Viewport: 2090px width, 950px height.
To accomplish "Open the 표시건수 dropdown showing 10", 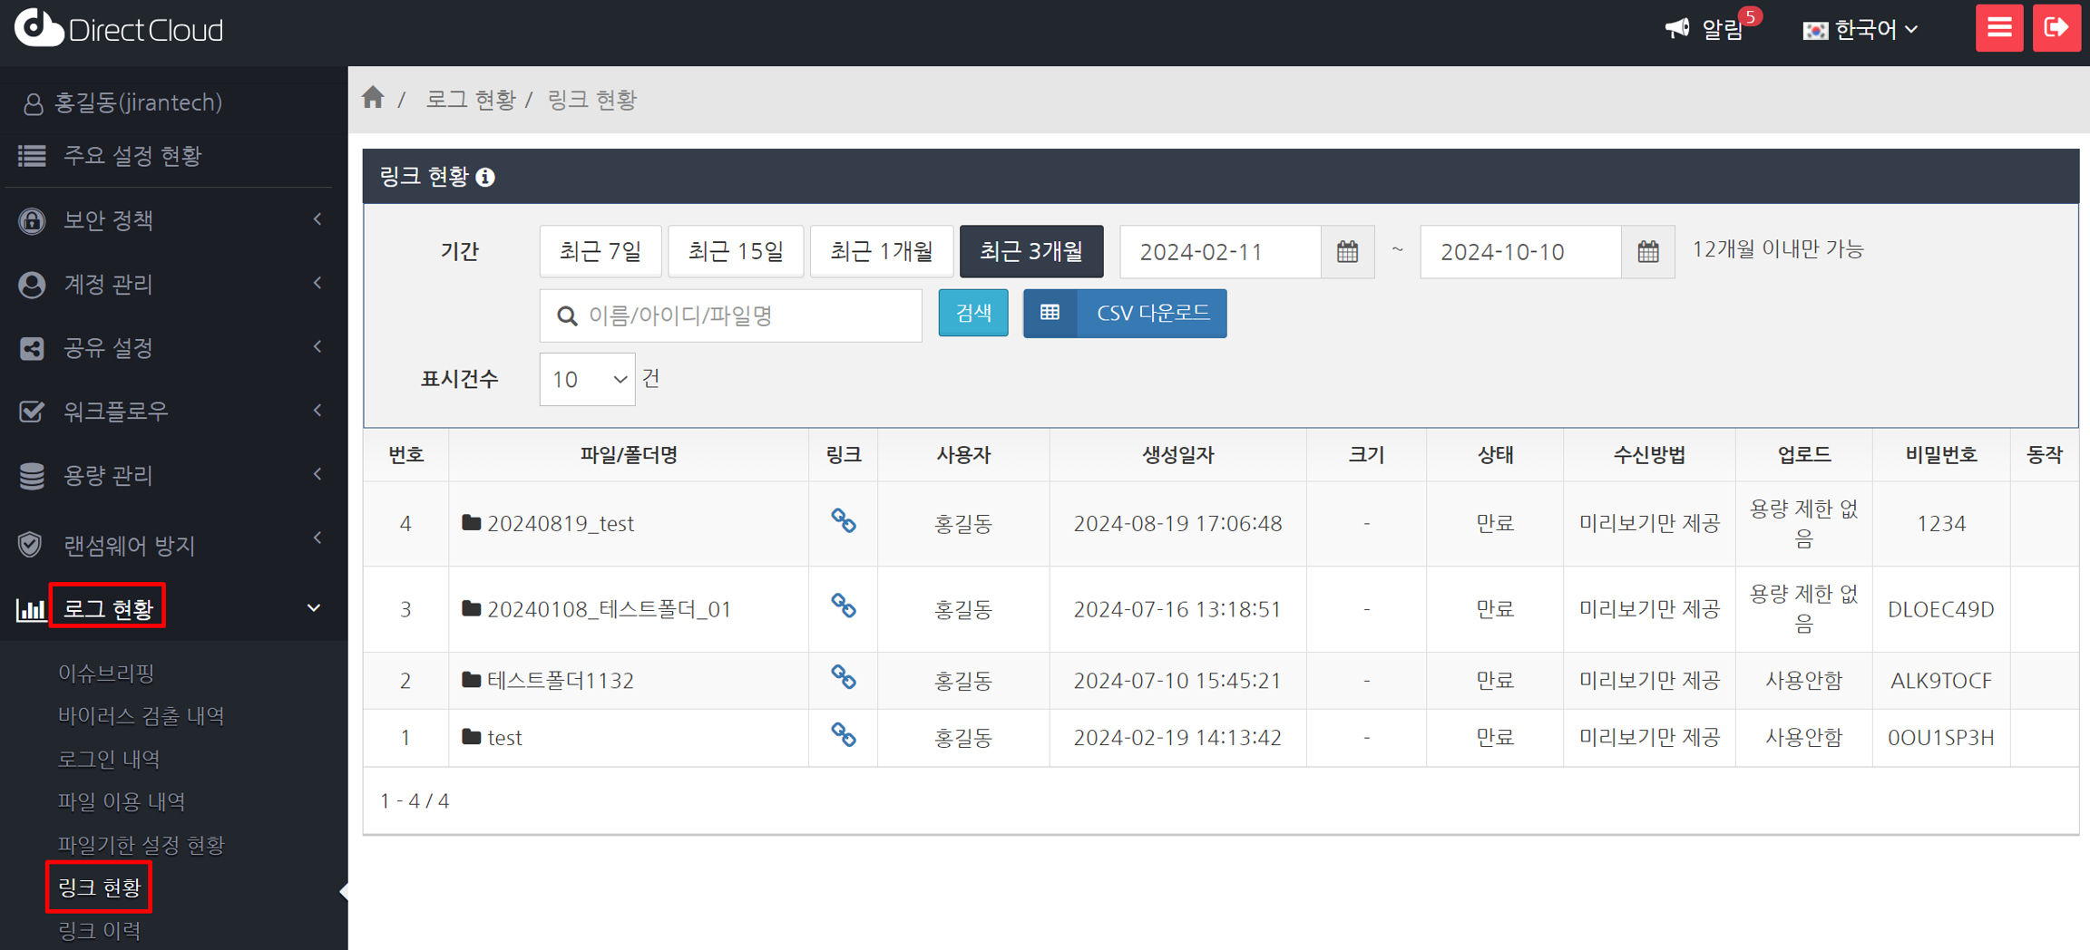I will (x=587, y=379).
